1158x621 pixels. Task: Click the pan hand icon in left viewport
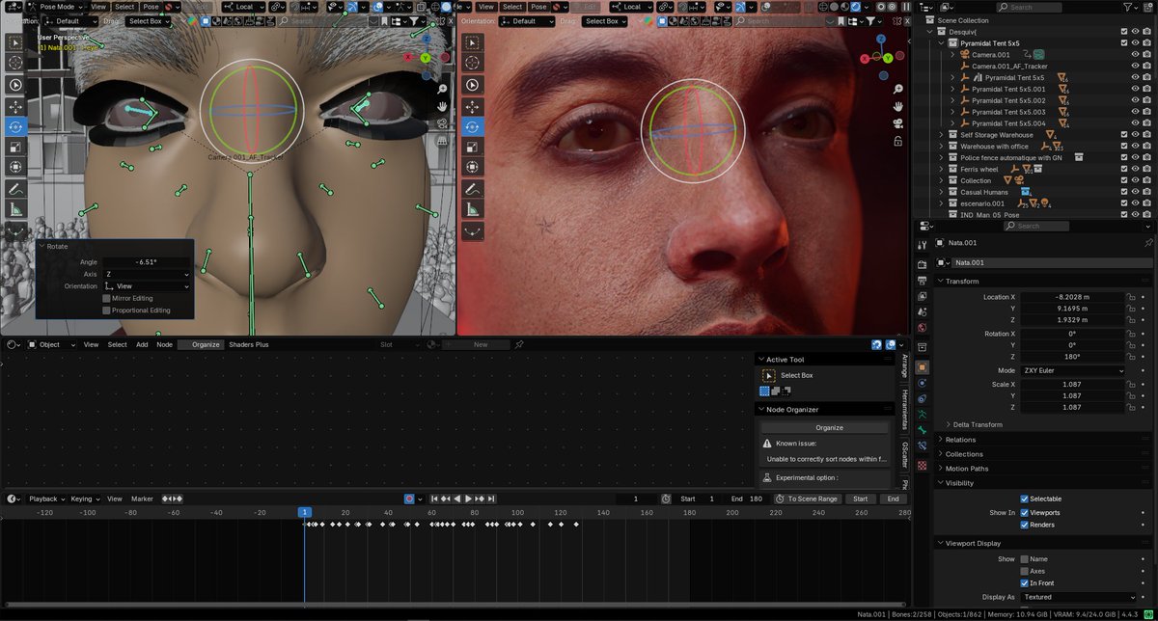pyautogui.click(x=441, y=106)
